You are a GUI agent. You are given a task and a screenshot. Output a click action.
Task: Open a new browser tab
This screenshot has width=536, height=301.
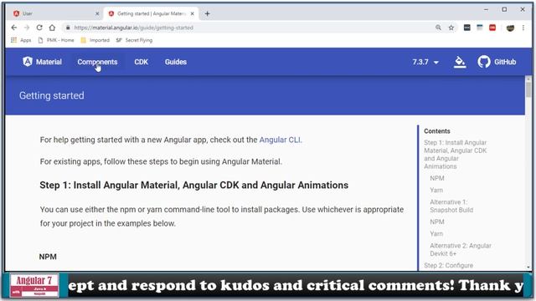click(207, 13)
